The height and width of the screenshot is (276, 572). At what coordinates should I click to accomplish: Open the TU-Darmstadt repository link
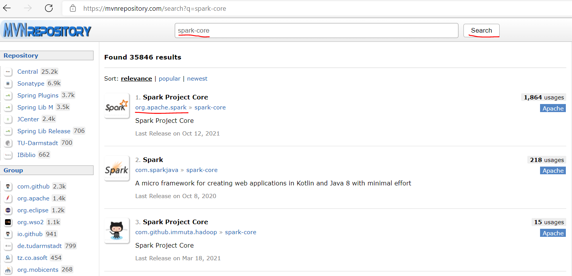point(38,143)
